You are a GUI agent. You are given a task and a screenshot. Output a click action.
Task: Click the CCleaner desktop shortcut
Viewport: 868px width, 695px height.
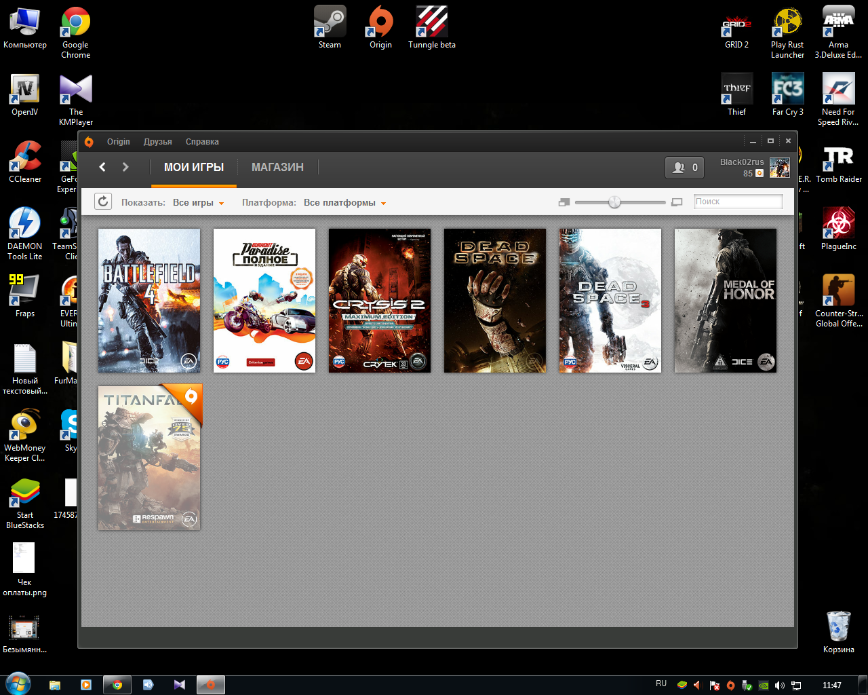[25, 162]
